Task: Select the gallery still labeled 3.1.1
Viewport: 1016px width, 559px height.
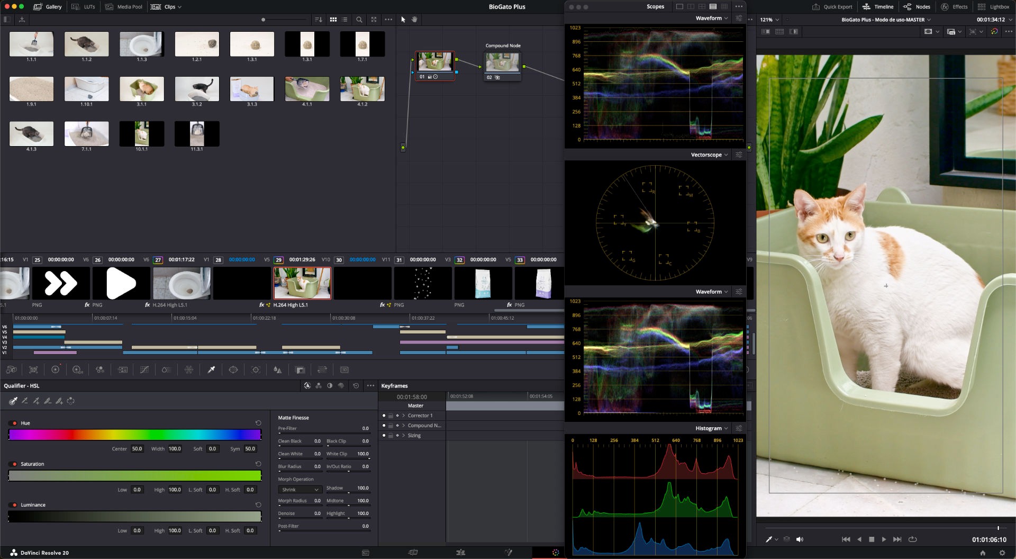Action: click(x=142, y=88)
